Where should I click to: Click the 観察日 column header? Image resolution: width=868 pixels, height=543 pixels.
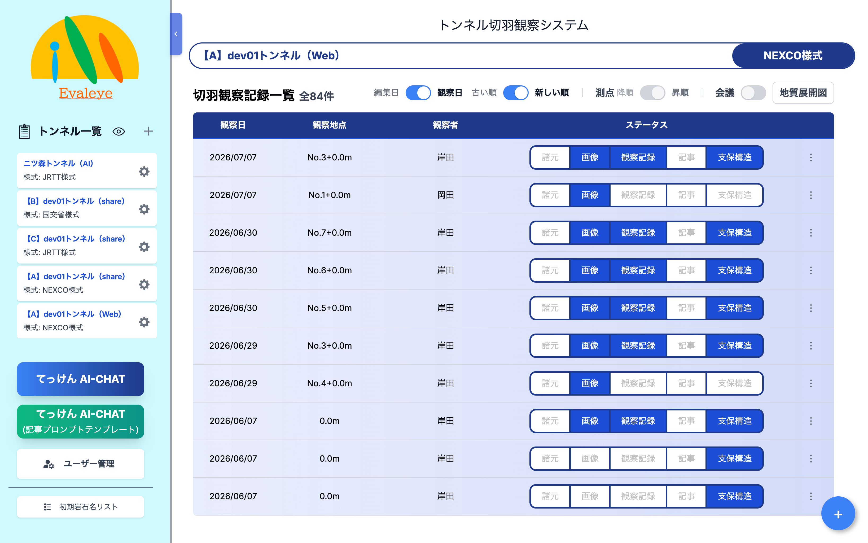click(x=233, y=125)
